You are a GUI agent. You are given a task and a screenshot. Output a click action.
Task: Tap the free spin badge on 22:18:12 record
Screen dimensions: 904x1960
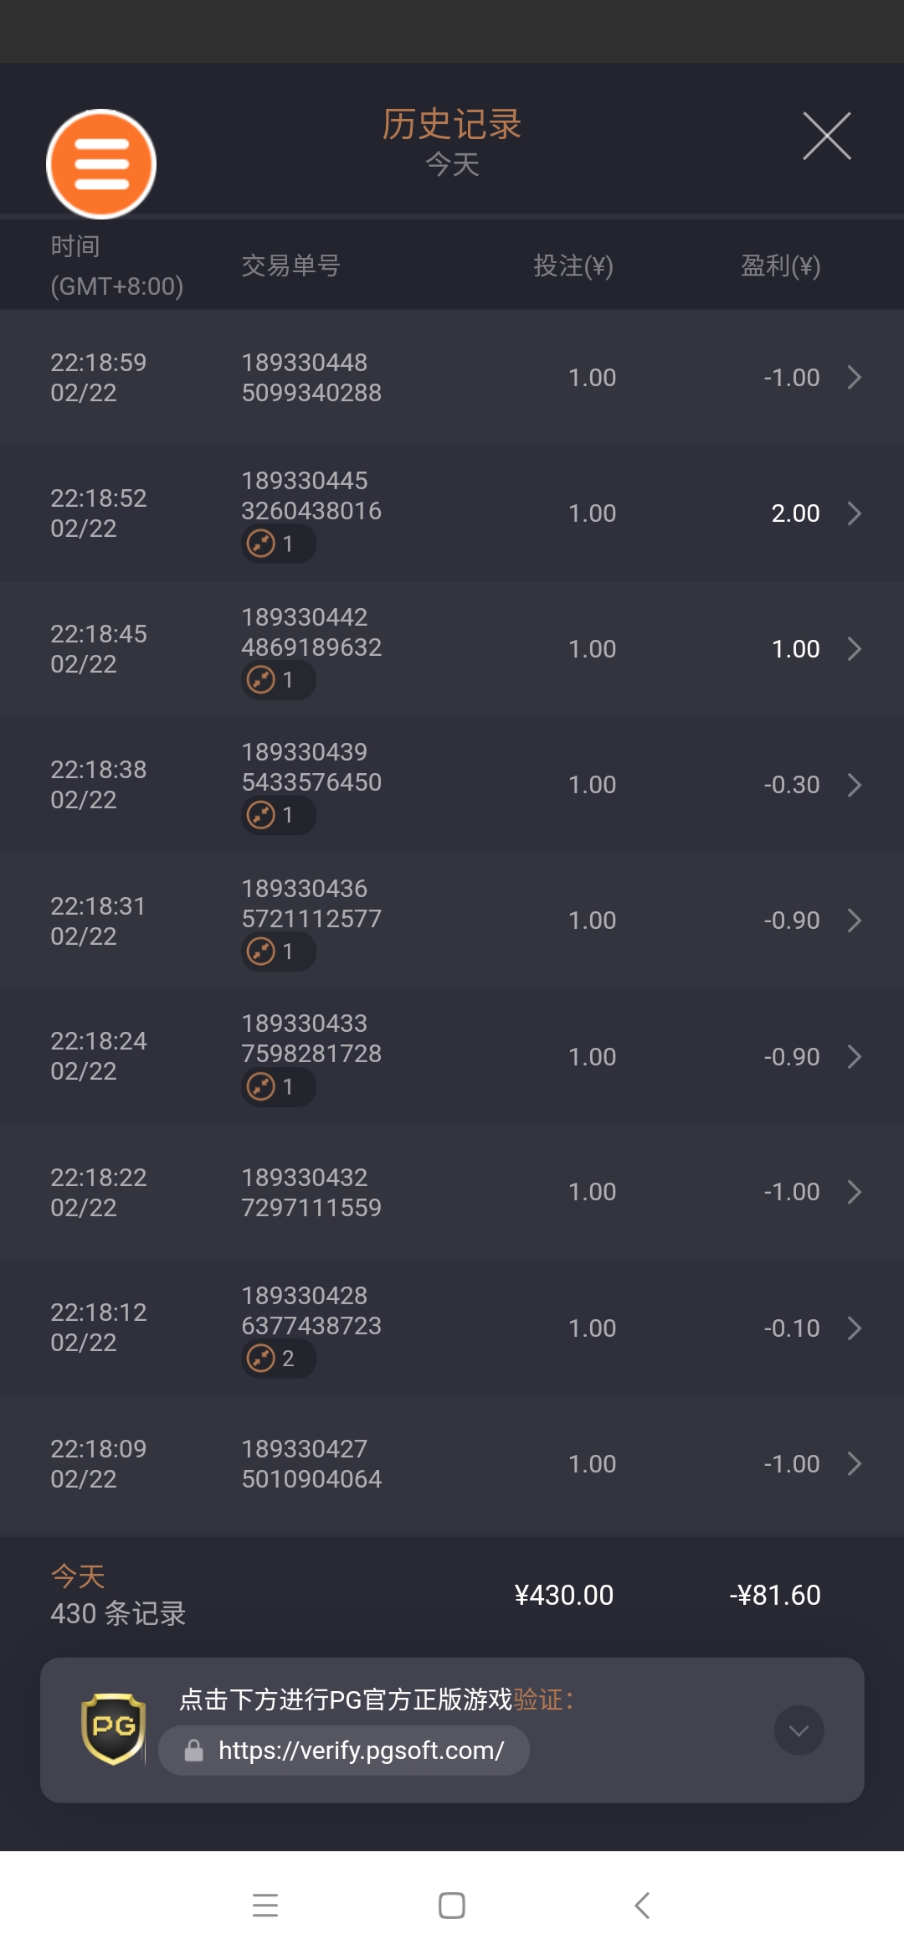tap(278, 1359)
